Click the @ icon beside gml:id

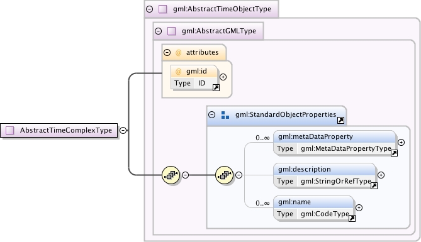(x=178, y=72)
